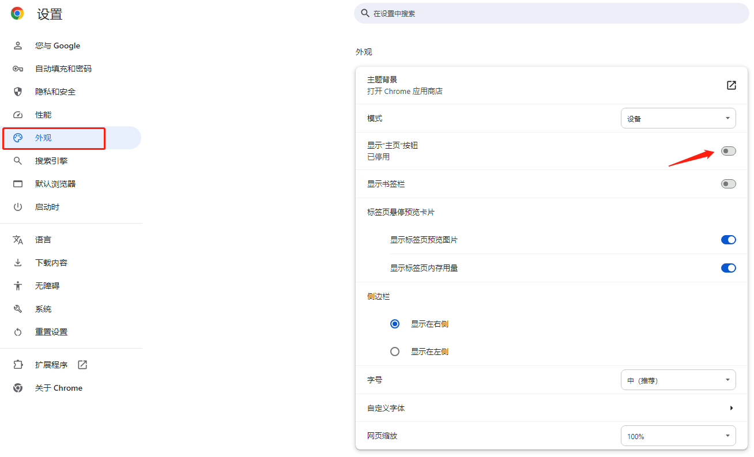Image resolution: width=754 pixels, height=457 pixels.
Task: Select the palette icon beside 外观
Action: pos(18,138)
